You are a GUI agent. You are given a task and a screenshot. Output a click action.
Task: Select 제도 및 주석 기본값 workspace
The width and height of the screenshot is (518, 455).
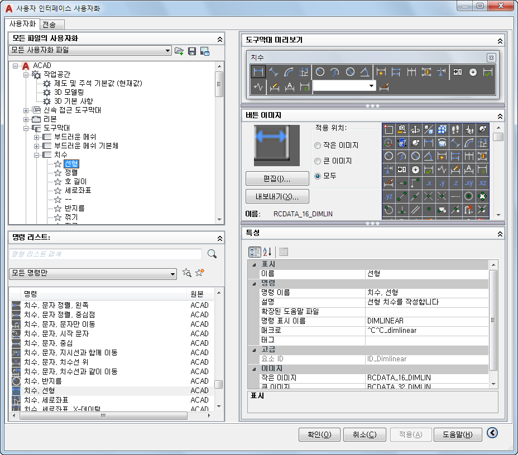click(x=98, y=83)
